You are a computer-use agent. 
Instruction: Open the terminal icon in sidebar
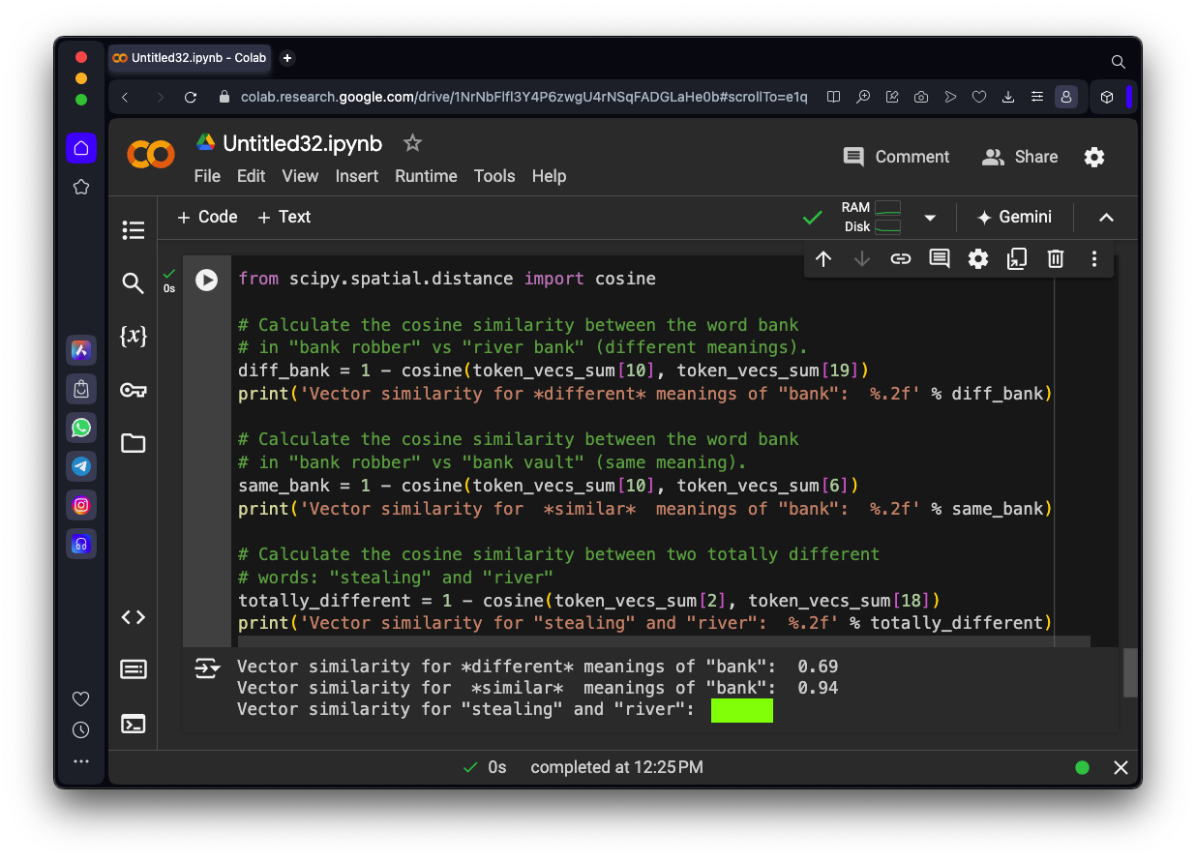(134, 723)
